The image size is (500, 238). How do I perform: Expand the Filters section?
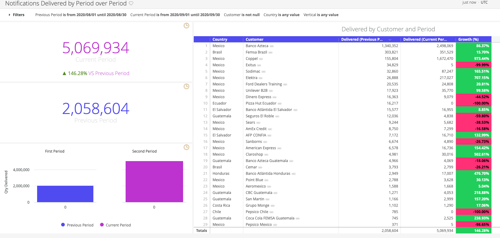[x=16, y=15]
